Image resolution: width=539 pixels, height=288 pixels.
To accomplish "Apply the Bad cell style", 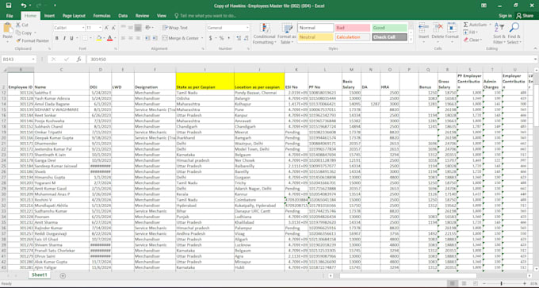I will point(353,28).
